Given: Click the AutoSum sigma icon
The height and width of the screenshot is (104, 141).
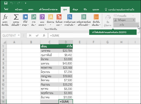Looking at the screenshot, I should pos(16,17).
